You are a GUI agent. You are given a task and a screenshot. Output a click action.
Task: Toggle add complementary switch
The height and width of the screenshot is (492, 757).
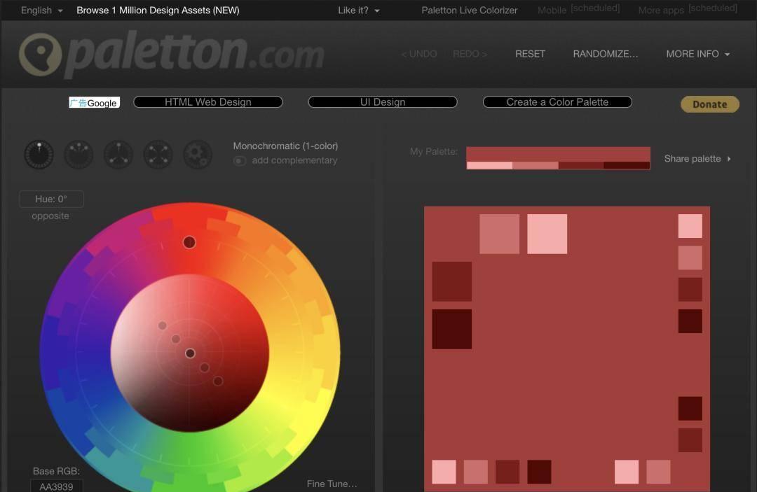click(240, 161)
